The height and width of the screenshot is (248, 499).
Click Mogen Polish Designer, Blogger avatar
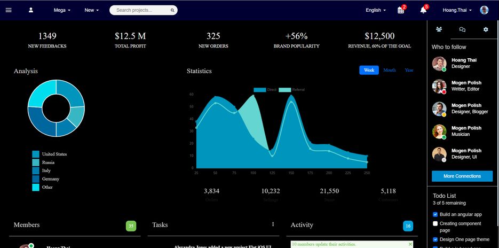439,109
